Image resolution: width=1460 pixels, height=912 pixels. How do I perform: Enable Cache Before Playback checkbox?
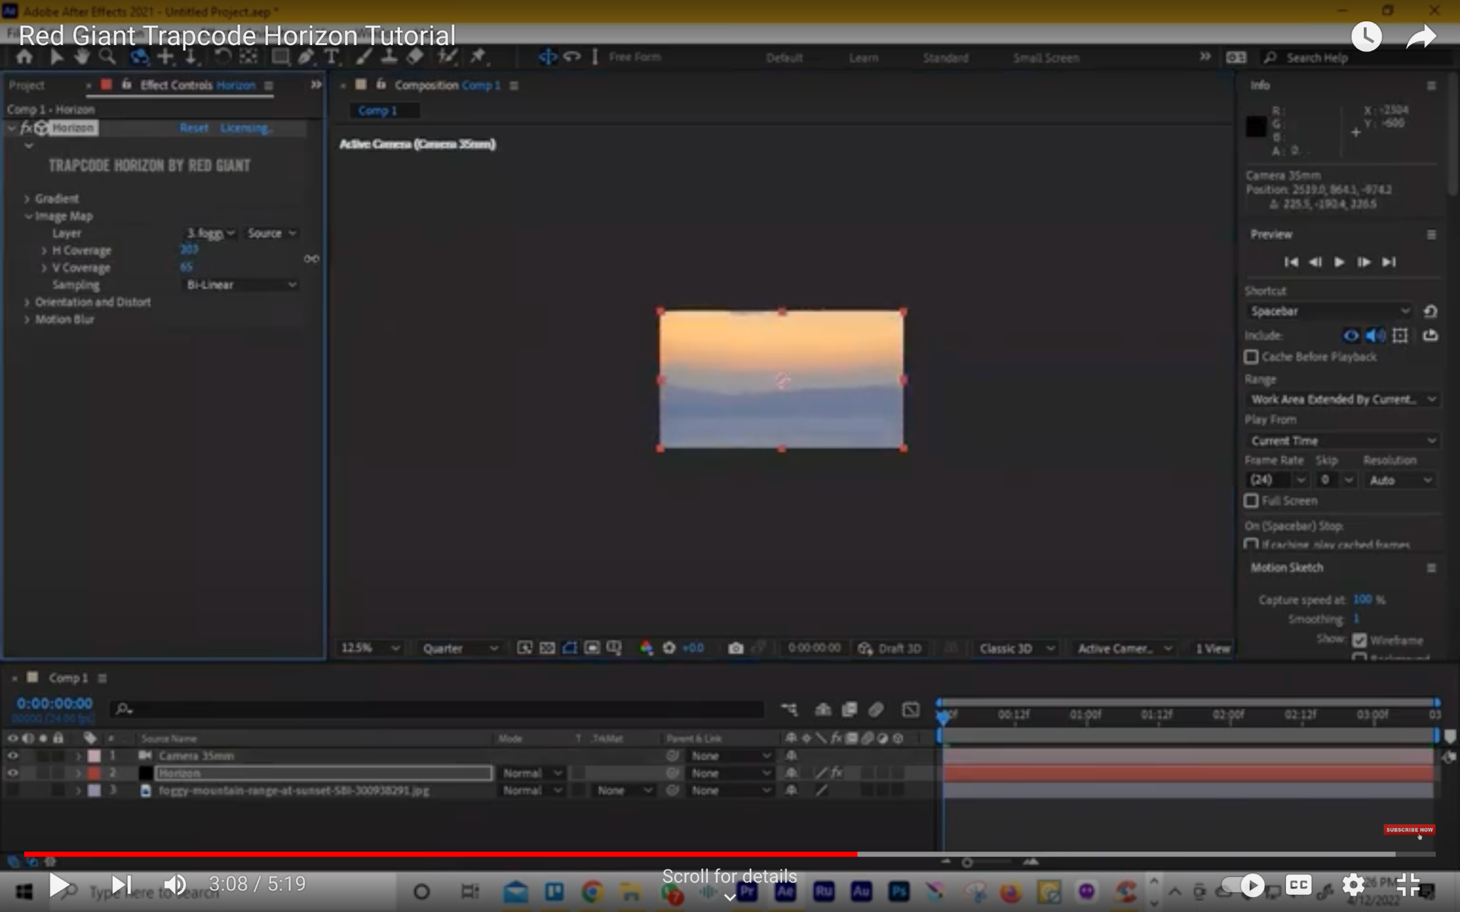(1251, 356)
